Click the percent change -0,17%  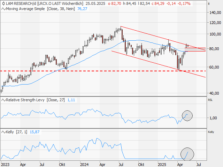pyautogui.click(x=184, y=3)
